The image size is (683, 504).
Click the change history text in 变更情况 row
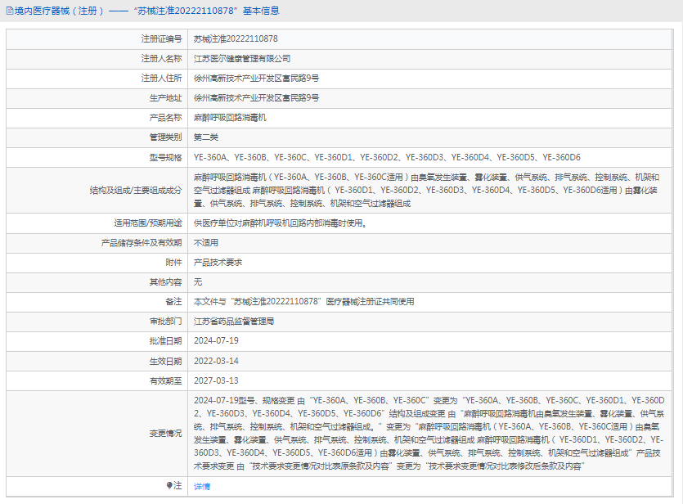pos(429,434)
